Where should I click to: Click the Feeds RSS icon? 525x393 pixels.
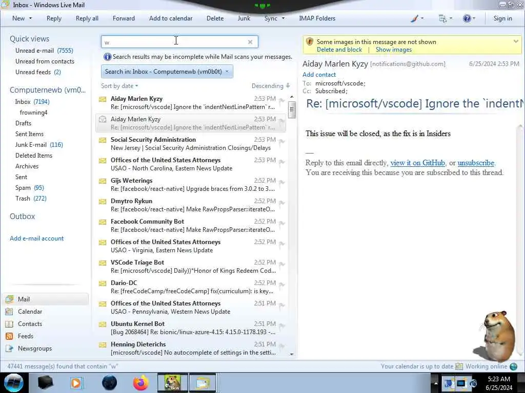coord(9,336)
